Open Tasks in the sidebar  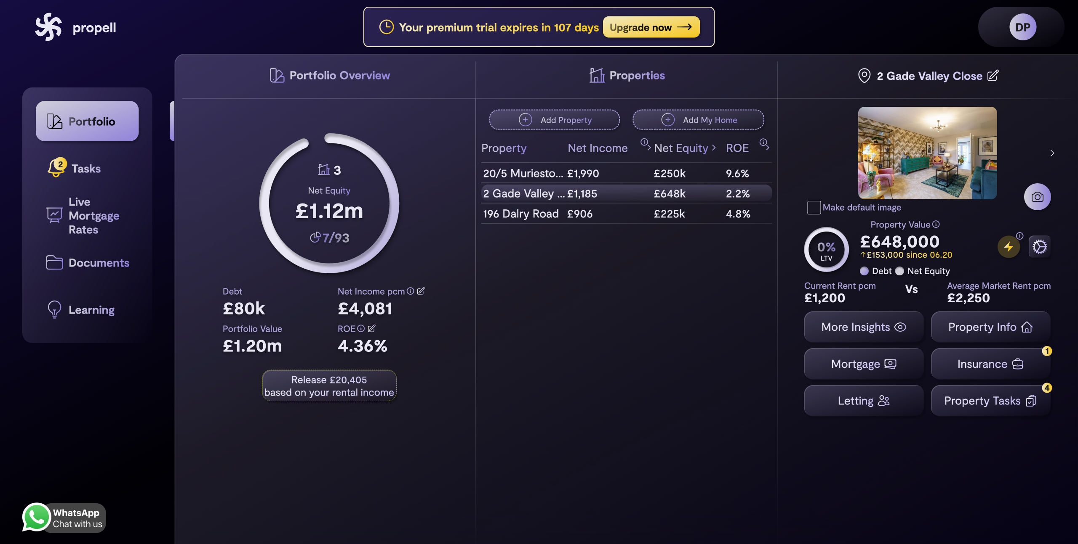click(x=85, y=169)
